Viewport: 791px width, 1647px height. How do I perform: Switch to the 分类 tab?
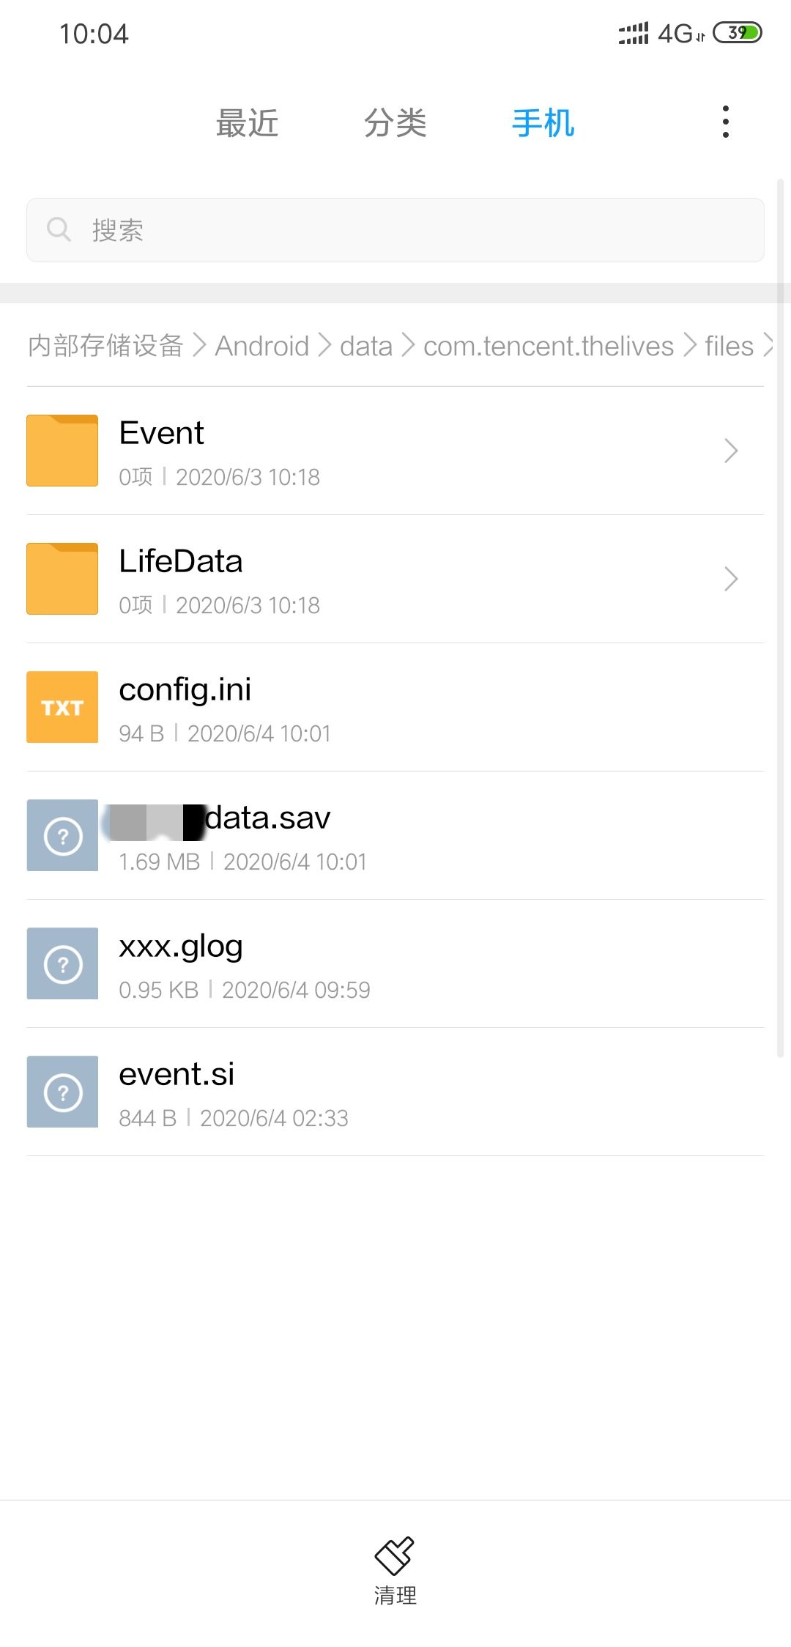click(395, 123)
